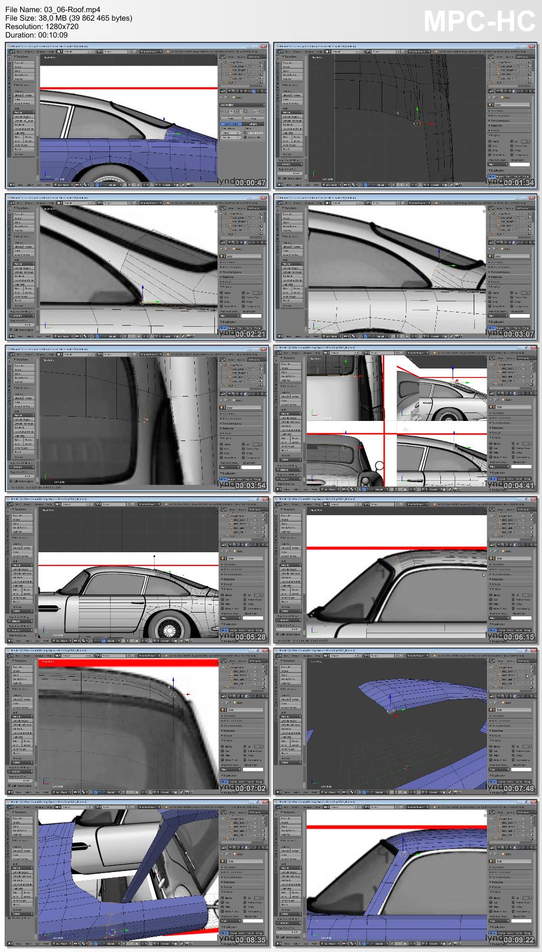This screenshot has height=952, width=542.
Task: Select the thumbnail stamped 00:06:15
Action: [x=405, y=570]
